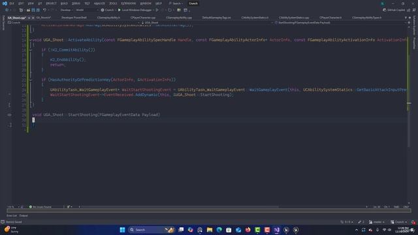Click the StartShooting function name text
This screenshot has height=235, width=418.
82,115
